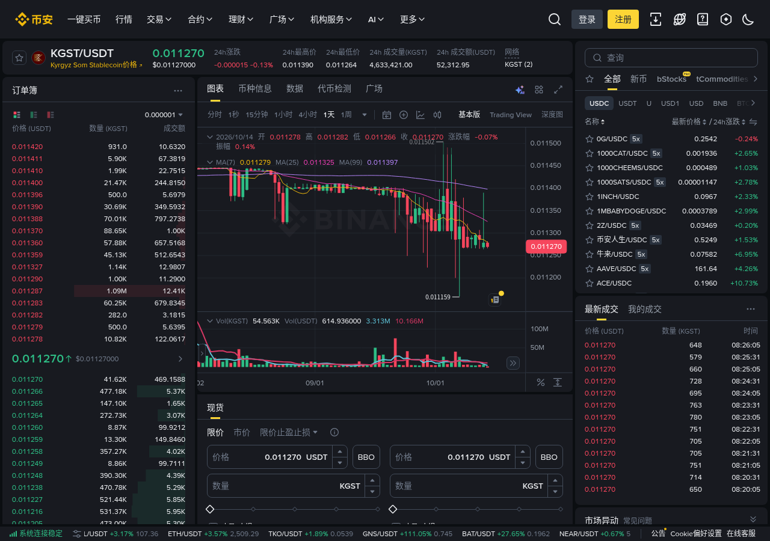This screenshot has width=770, height=541.
Task: Collapse the OHLC date legend on chart
Action: (x=210, y=137)
